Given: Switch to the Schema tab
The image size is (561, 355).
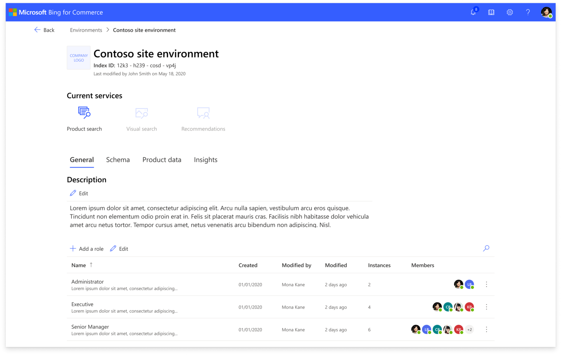Looking at the screenshot, I should pos(118,160).
